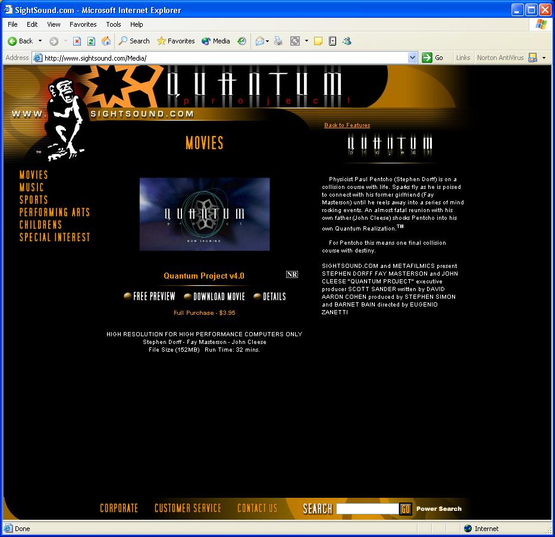Select the CHILDRENS category
555x537 pixels.
(x=40, y=225)
